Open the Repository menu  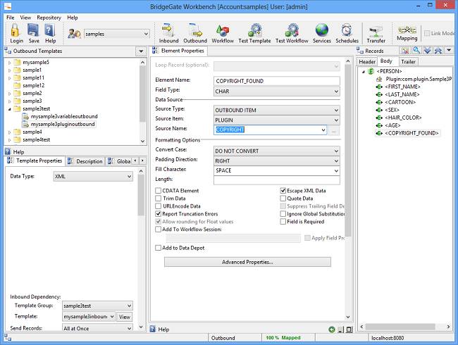pyautogui.click(x=49, y=18)
